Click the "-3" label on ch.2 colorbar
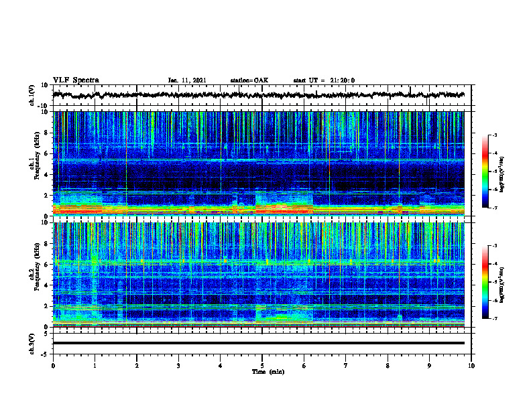The width and height of the screenshot is (531, 410). pos(494,246)
